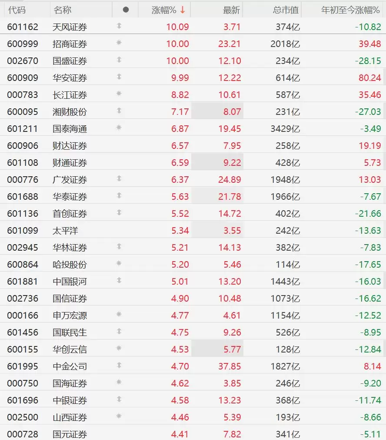Click latest price 5.77 of 华创云信

(232, 349)
